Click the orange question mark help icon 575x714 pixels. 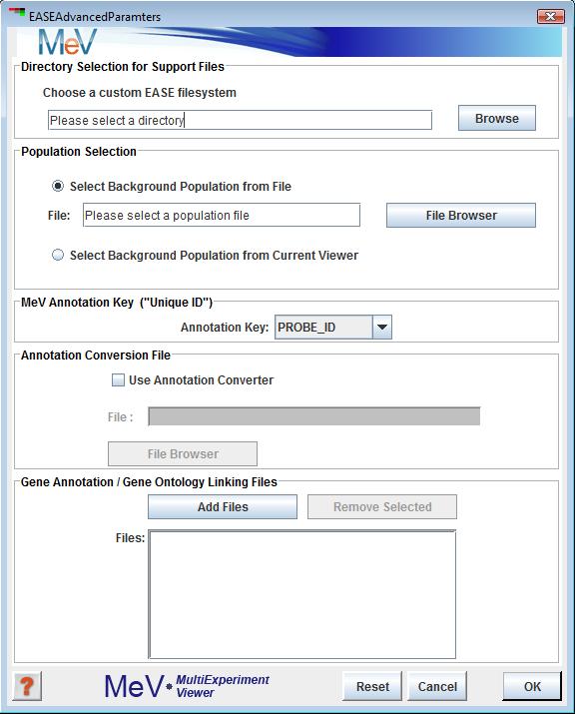[x=27, y=686]
